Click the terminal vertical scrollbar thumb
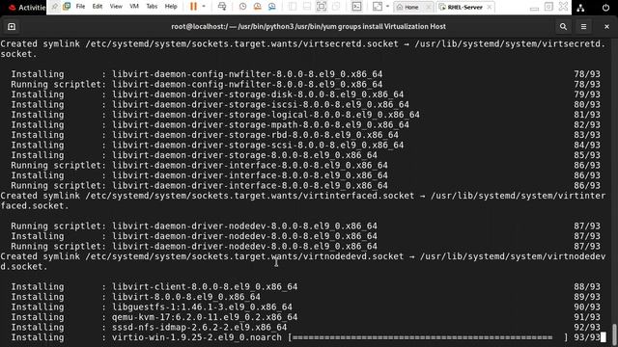The width and height of the screenshot is (618, 347). click(x=614, y=334)
